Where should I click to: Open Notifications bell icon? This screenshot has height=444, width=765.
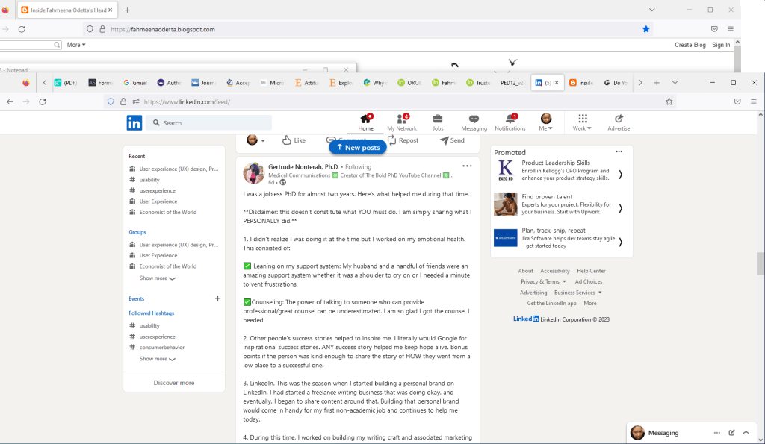(x=510, y=119)
